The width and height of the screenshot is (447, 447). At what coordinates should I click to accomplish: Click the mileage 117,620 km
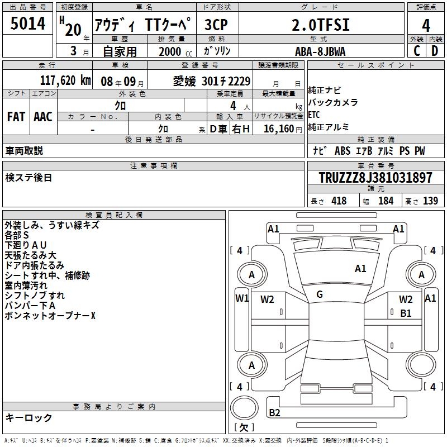coord(65,80)
